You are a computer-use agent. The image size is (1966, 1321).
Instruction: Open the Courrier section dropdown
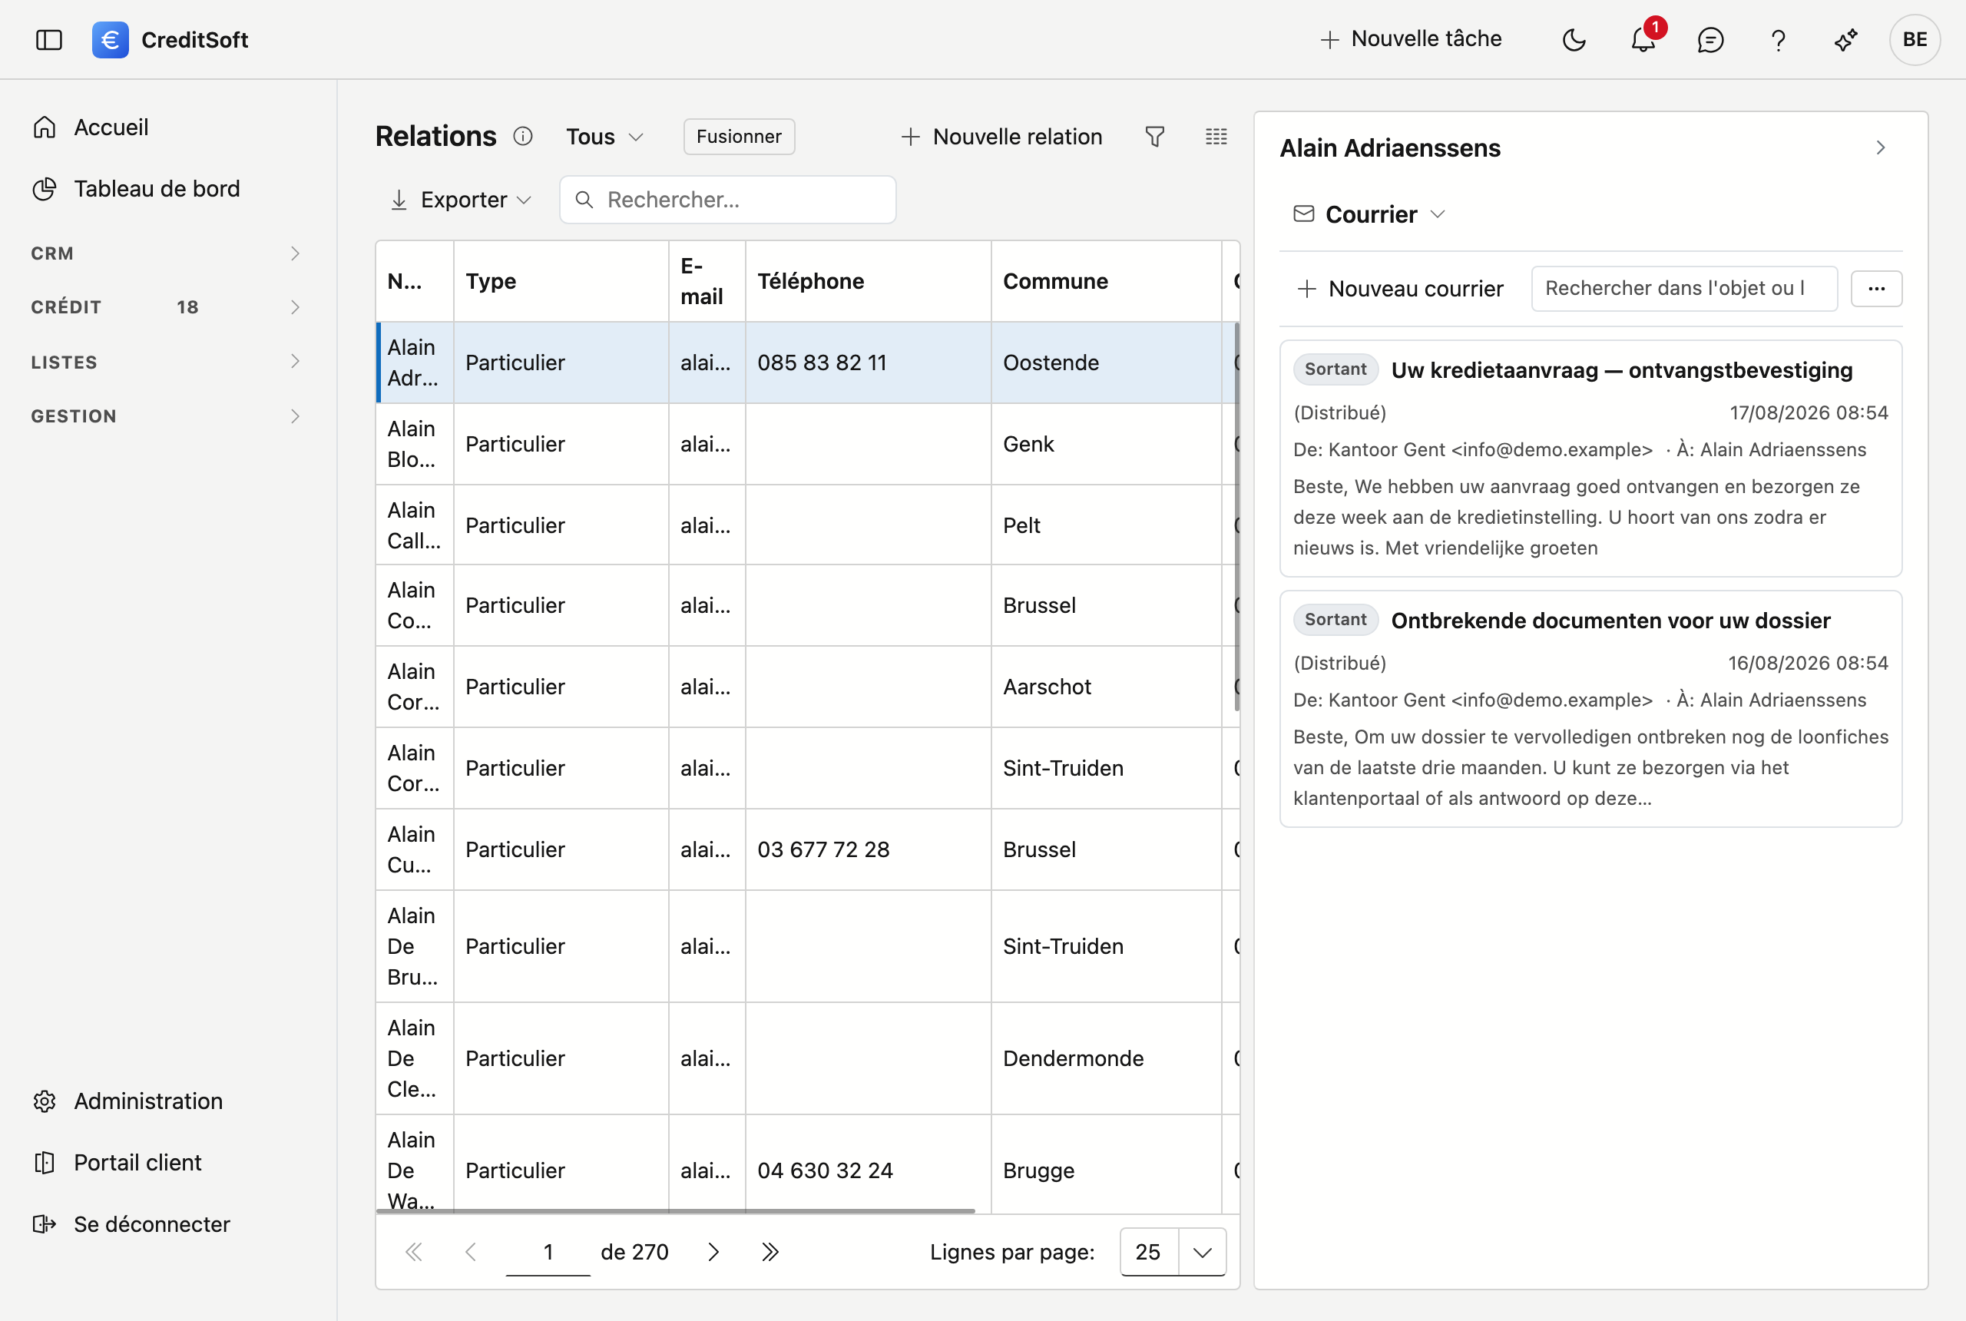(x=1371, y=214)
